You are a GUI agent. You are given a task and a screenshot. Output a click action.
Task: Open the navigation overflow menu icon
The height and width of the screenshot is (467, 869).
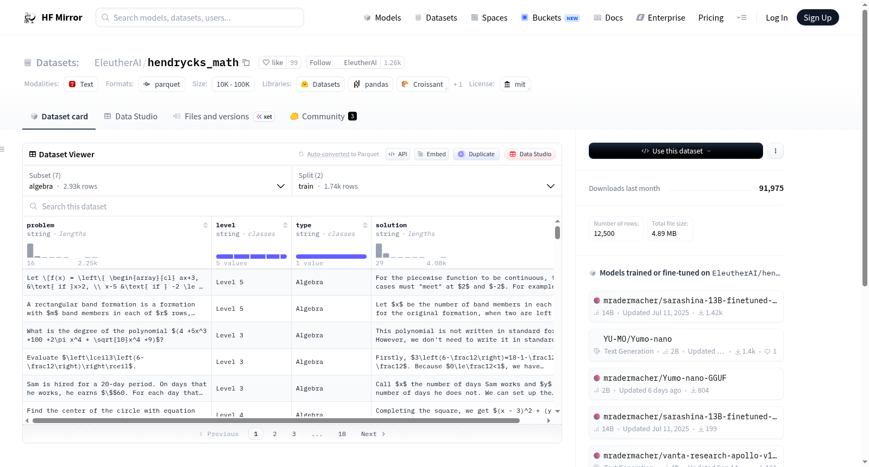[741, 17]
